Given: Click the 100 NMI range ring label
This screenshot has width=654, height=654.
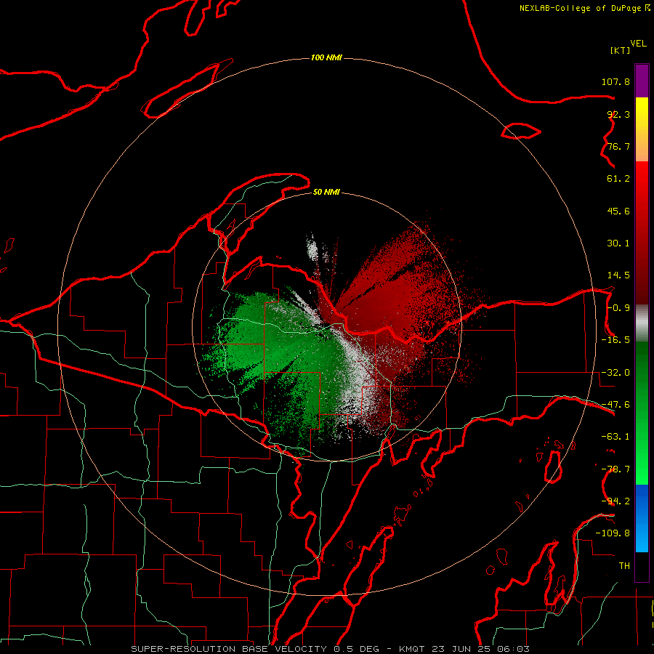Looking at the screenshot, I should tap(326, 57).
